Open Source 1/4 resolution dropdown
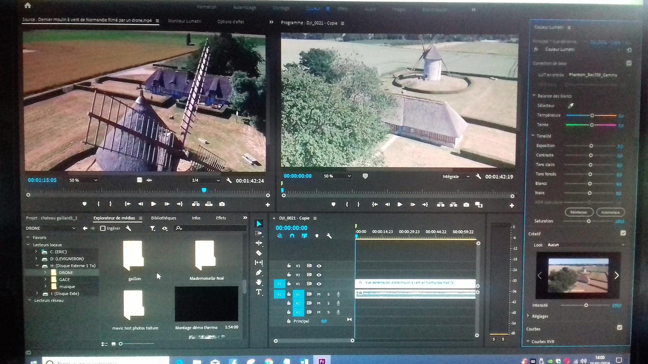The width and height of the screenshot is (648, 364). click(206, 180)
